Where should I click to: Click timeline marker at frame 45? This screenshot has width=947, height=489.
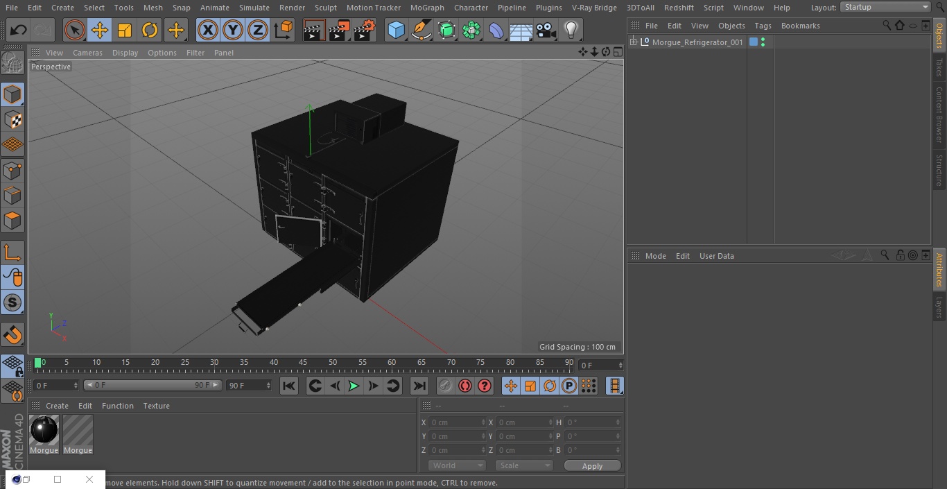(x=303, y=363)
